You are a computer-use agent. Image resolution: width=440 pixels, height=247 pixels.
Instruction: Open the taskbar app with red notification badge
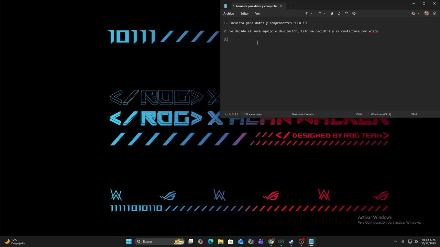[301, 242]
